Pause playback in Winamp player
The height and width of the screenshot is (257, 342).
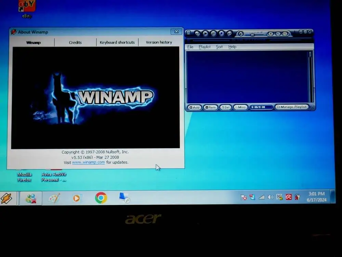[213, 34]
